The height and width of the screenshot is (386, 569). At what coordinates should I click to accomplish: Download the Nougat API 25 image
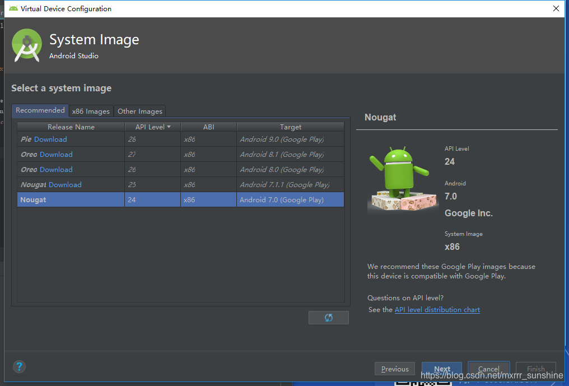coord(65,185)
